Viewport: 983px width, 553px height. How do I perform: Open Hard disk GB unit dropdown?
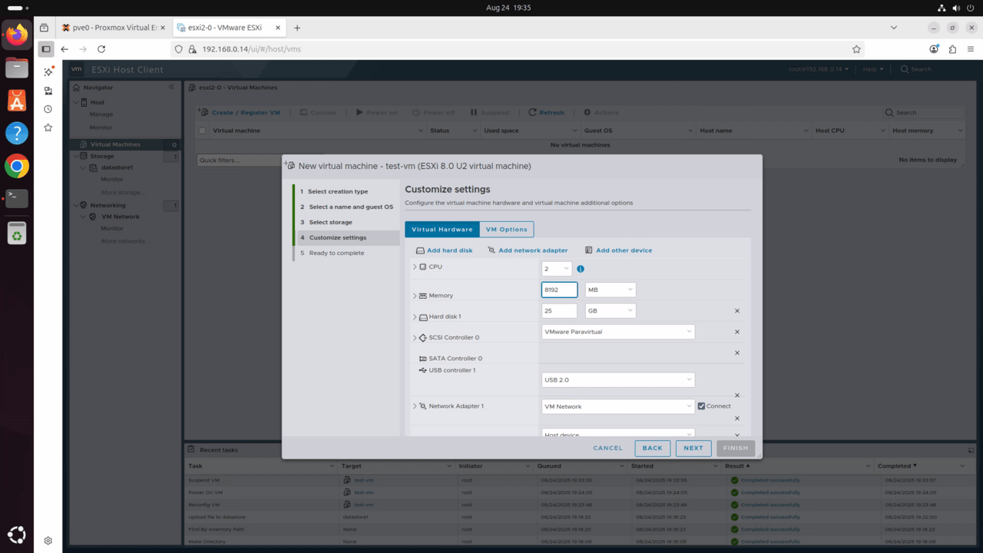tap(611, 310)
